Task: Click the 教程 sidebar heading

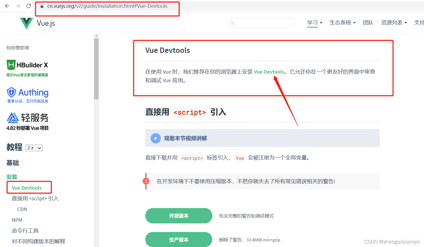Action: 14,147
